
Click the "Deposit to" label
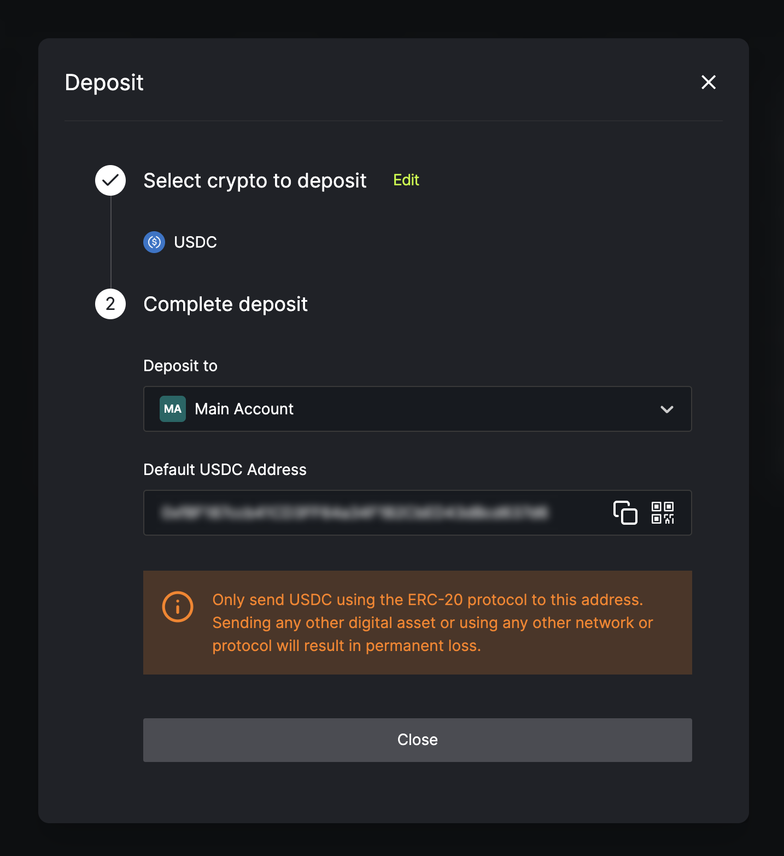click(180, 366)
